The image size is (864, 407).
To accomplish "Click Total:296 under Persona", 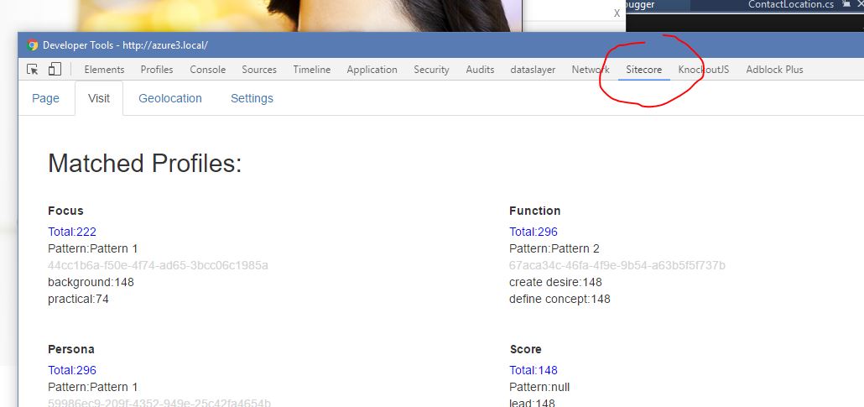I will pos(72,370).
